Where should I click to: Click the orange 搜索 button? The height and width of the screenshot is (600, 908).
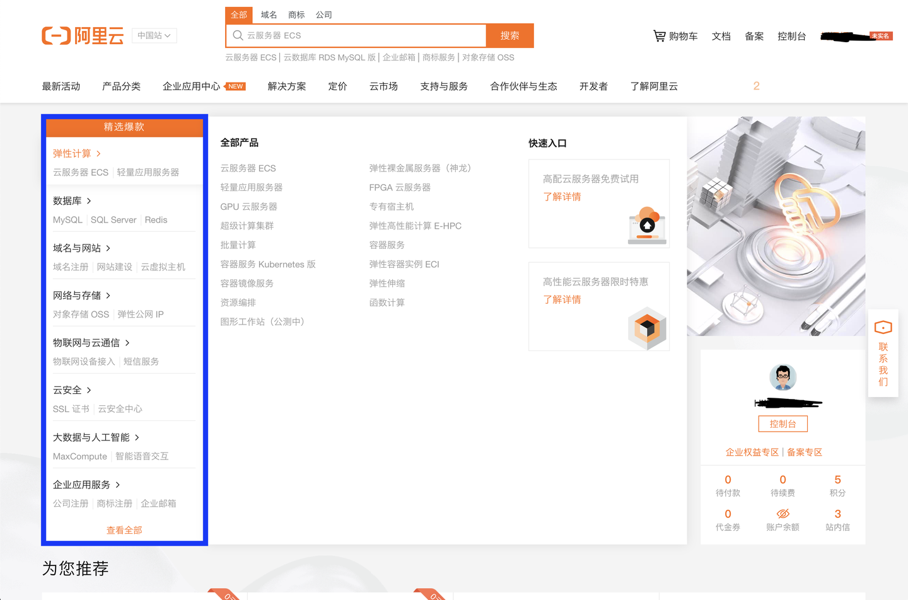tap(509, 36)
